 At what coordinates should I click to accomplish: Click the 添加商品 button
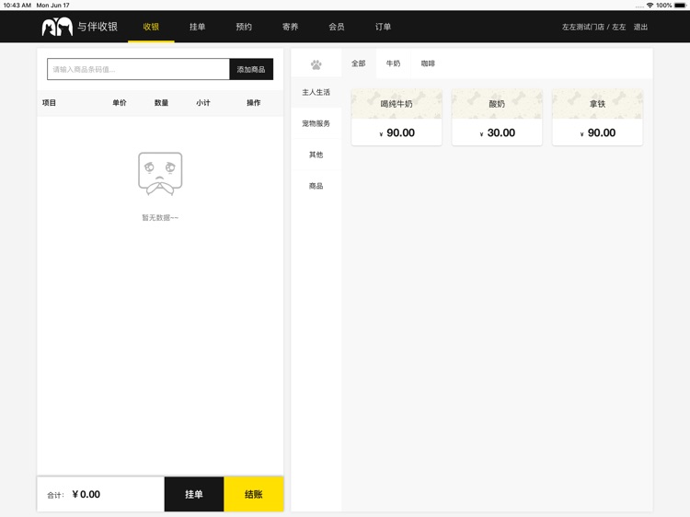pos(251,69)
